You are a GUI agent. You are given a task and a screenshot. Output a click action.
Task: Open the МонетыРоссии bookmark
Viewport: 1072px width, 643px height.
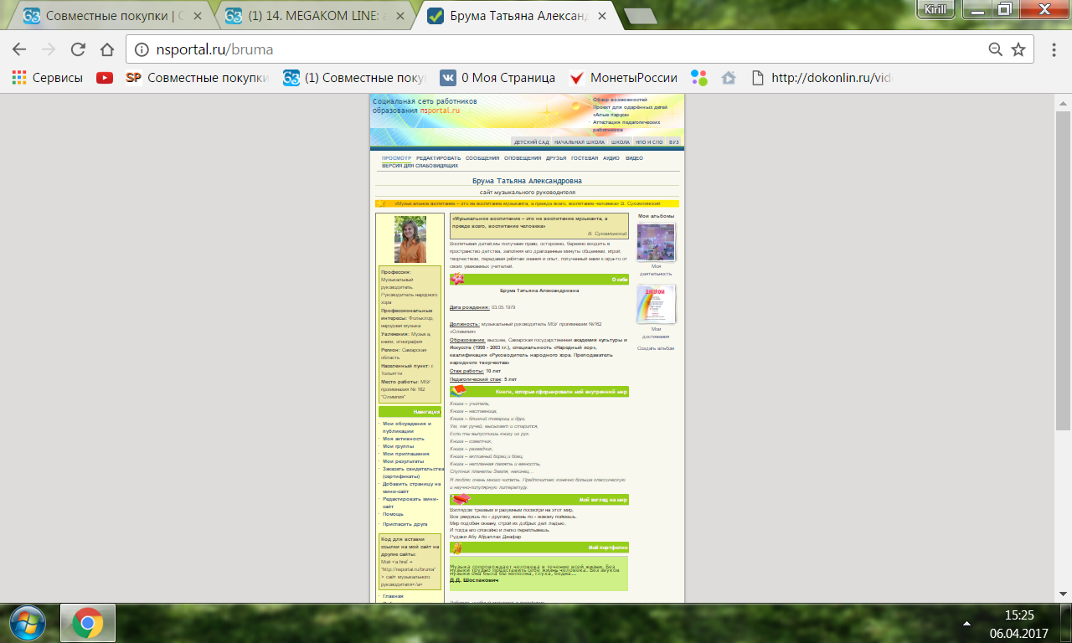623,78
